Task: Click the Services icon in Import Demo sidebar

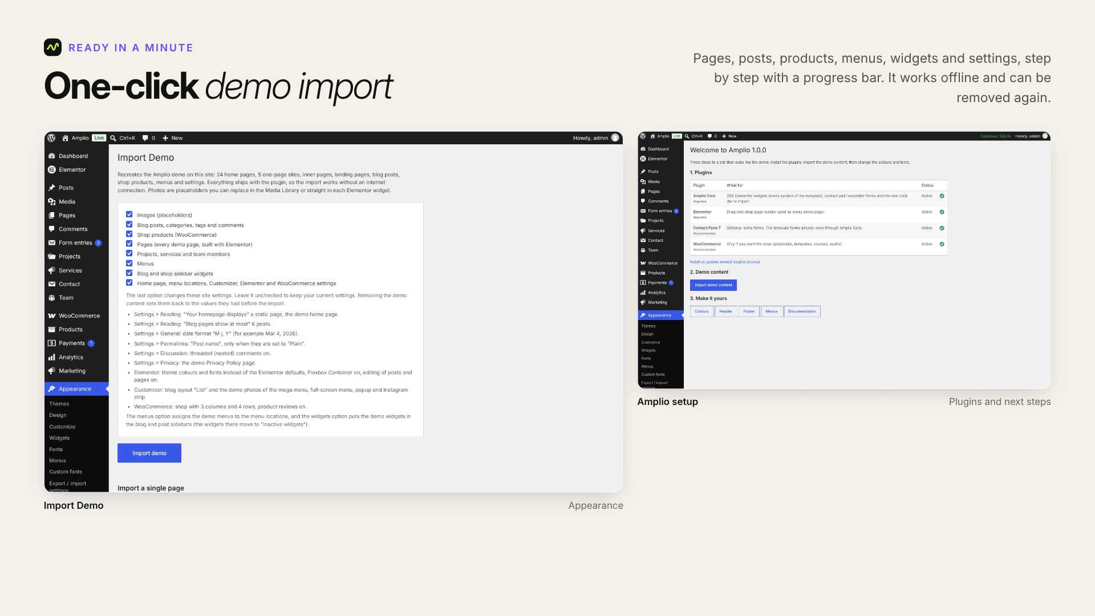Action: 52,270
